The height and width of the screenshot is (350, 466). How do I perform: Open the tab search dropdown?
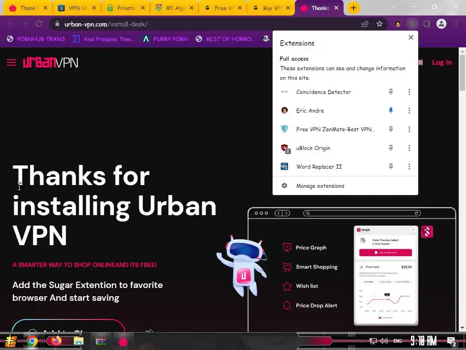click(393, 6)
